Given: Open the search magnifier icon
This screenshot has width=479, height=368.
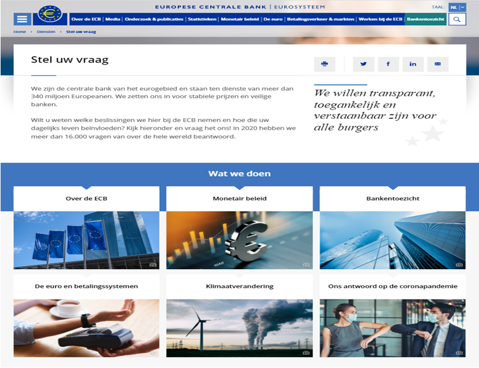Looking at the screenshot, I should tap(457, 19).
